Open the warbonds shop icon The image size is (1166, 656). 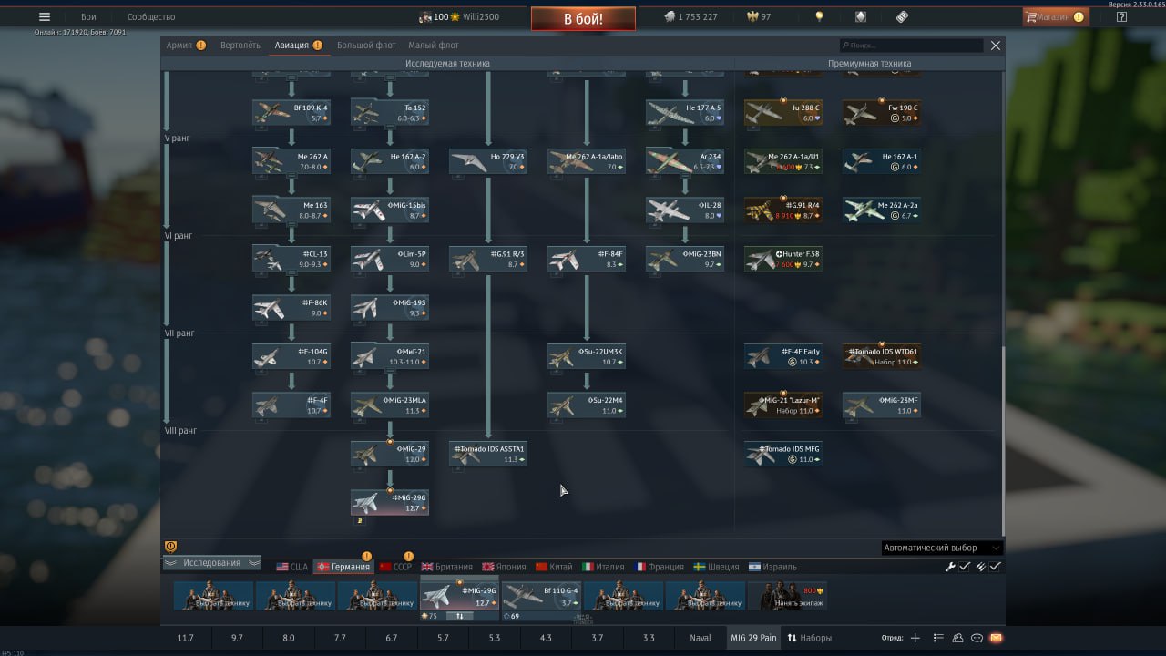tap(861, 16)
